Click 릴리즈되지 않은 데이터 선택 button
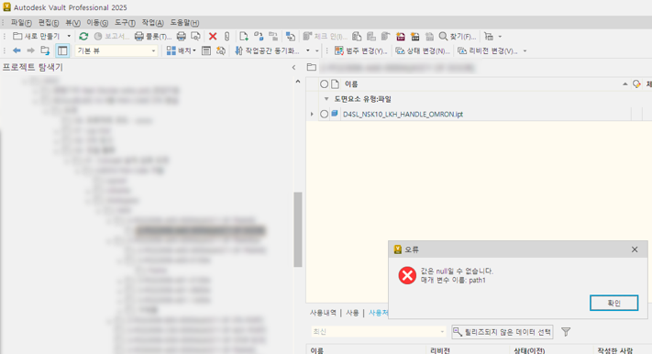Viewport: 652px width, 354px height. (503, 332)
